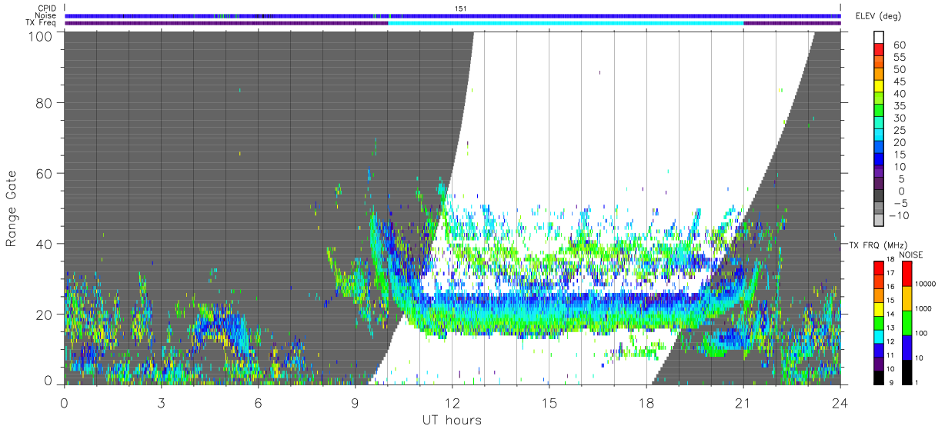Click the '21' tick on the UT hours axis
Screen dimensions: 945x436
(x=743, y=402)
